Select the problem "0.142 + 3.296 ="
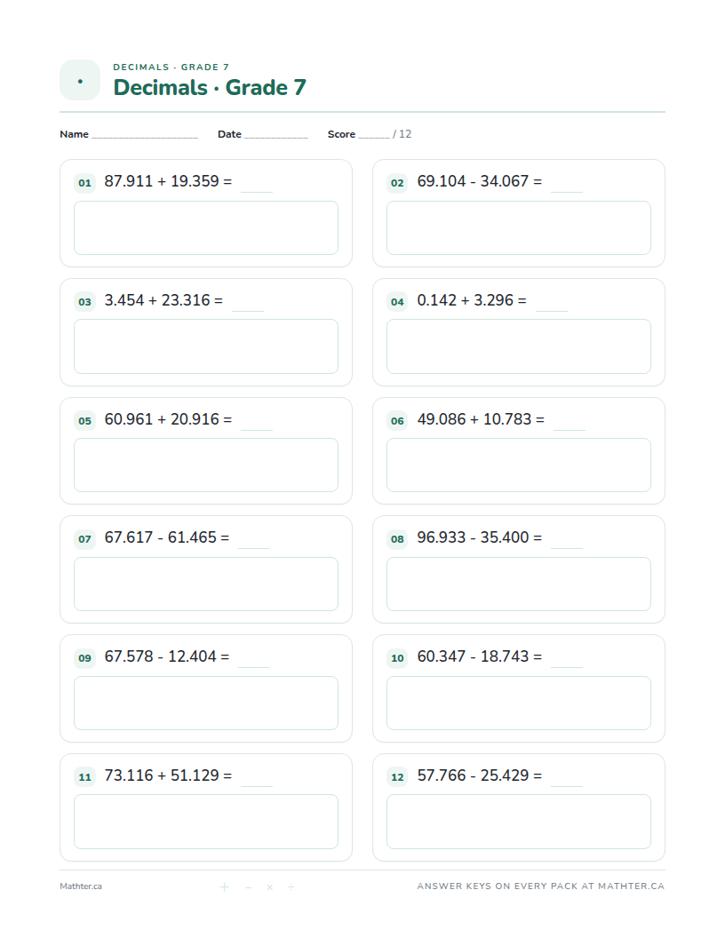Image resolution: width=725 pixels, height=938 pixels. click(472, 300)
